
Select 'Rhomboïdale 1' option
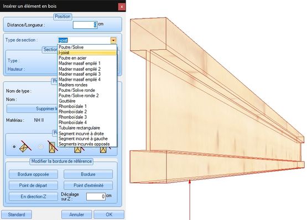pos(87,107)
